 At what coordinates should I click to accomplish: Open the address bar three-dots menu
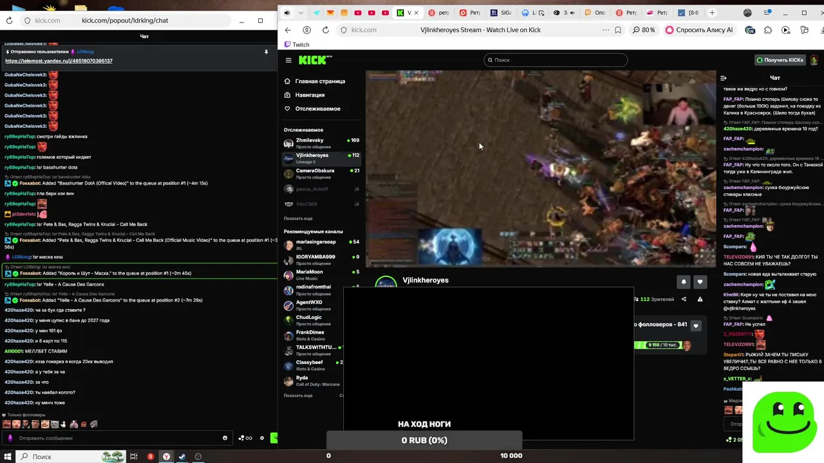coord(606,30)
